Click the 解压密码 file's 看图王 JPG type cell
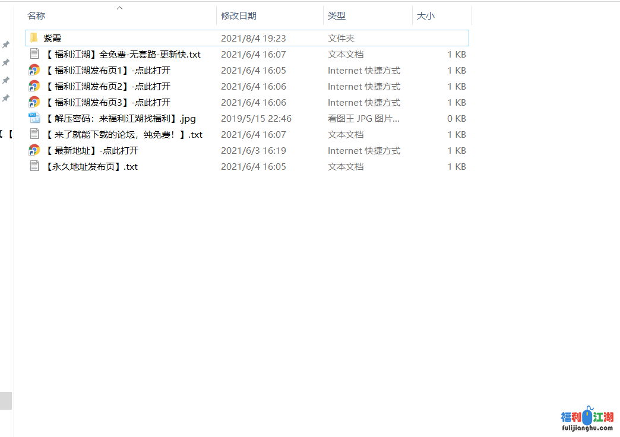Screen dimensions: 620x437 pyautogui.click(x=363, y=118)
